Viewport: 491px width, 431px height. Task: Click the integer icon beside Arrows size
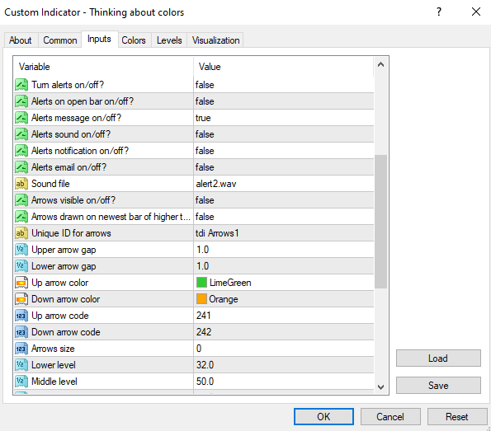(x=21, y=349)
